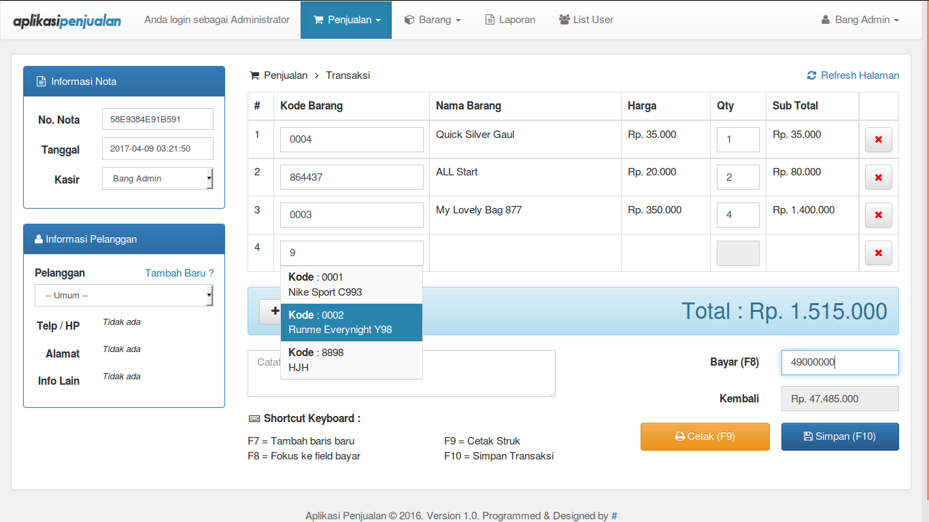This screenshot has height=522, width=929.
Task: Focus the Bayar payment input field
Action: pos(839,362)
